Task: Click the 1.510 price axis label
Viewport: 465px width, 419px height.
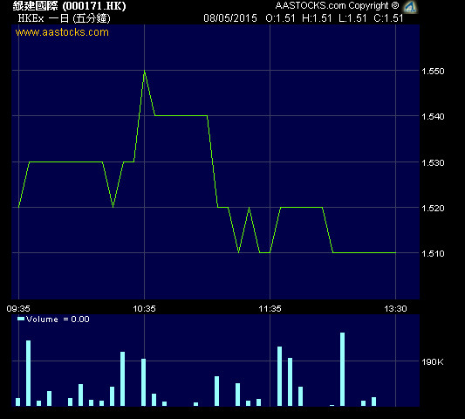Action: click(433, 253)
